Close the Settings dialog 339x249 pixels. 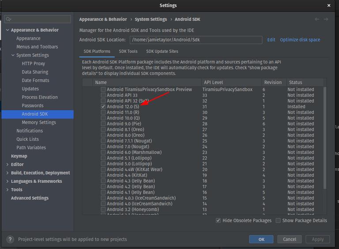pyautogui.click(x=328, y=5)
